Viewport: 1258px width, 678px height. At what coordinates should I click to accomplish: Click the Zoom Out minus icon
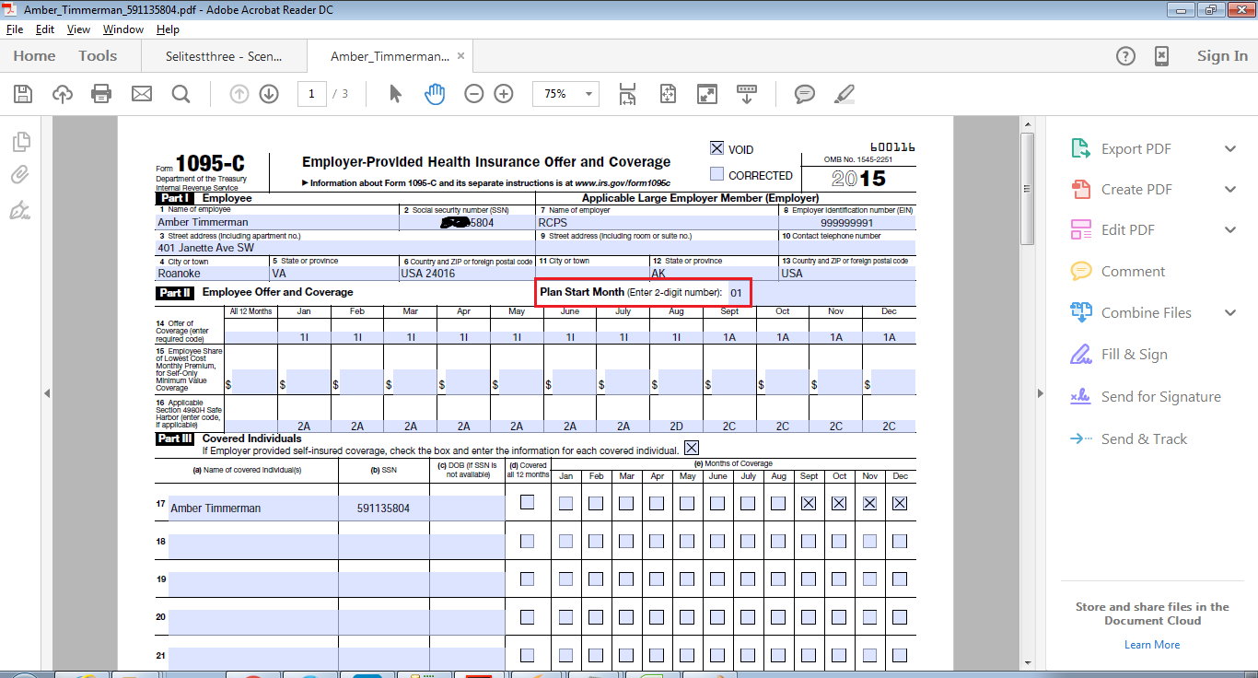click(473, 94)
